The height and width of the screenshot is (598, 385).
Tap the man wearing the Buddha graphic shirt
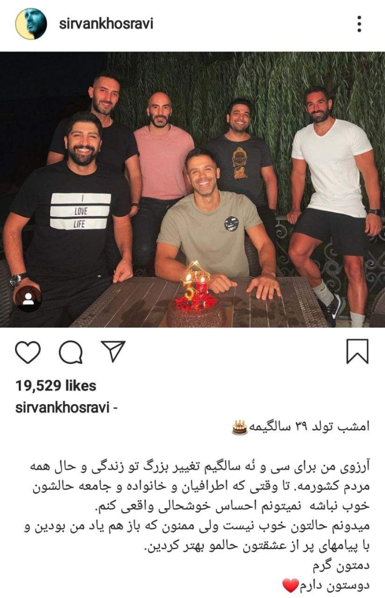click(x=242, y=159)
